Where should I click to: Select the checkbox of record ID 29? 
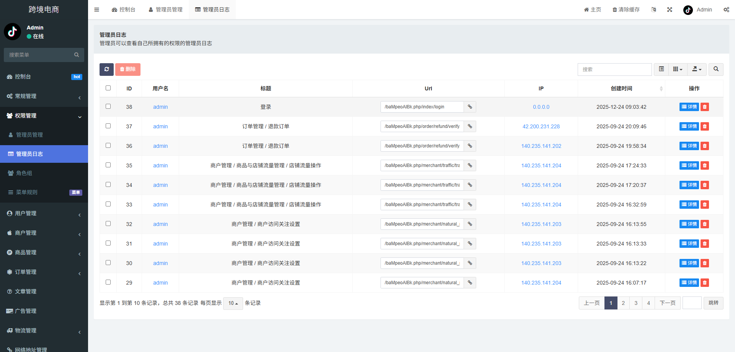pos(108,282)
